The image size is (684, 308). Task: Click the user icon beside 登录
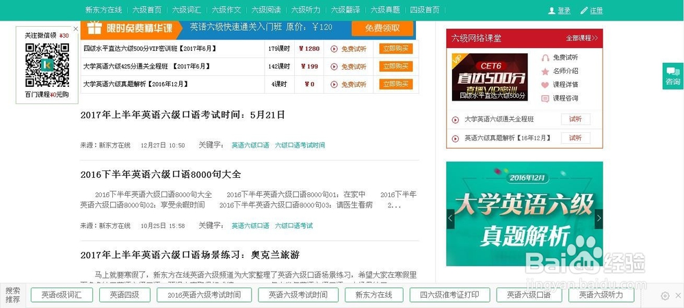click(x=551, y=10)
